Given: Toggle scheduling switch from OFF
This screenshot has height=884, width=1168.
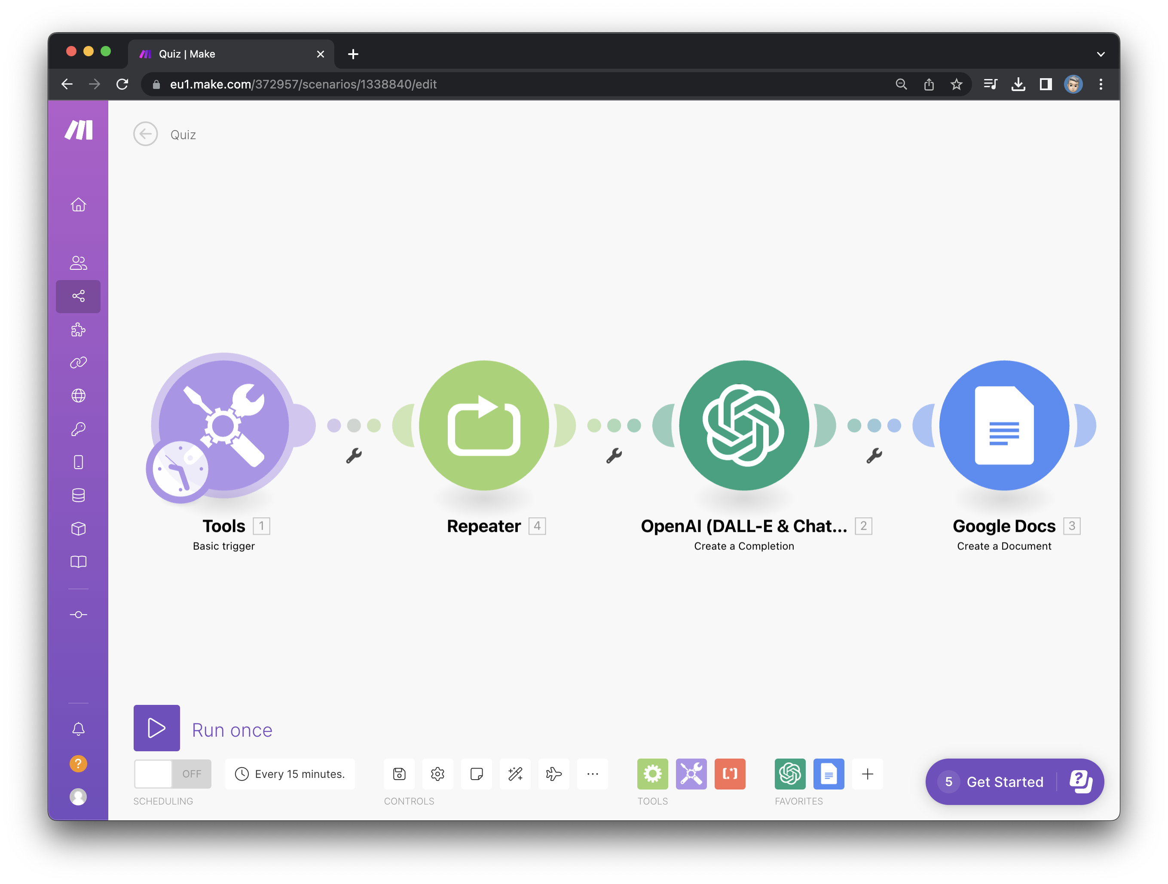Looking at the screenshot, I should [x=172, y=774].
